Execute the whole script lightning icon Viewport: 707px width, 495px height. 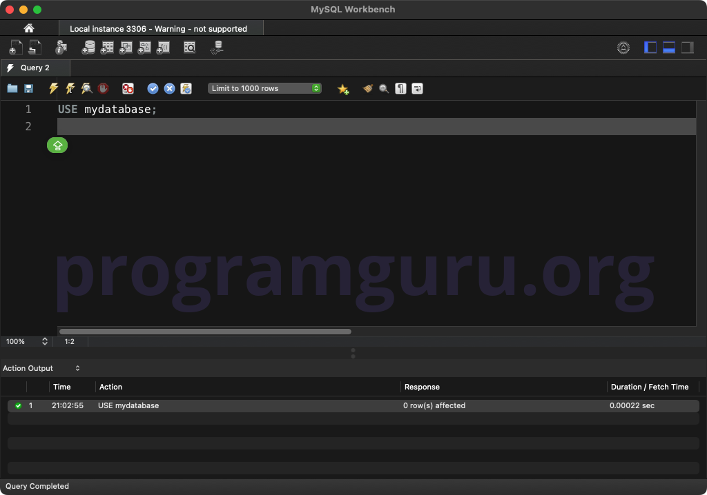[x=53, y=88]
